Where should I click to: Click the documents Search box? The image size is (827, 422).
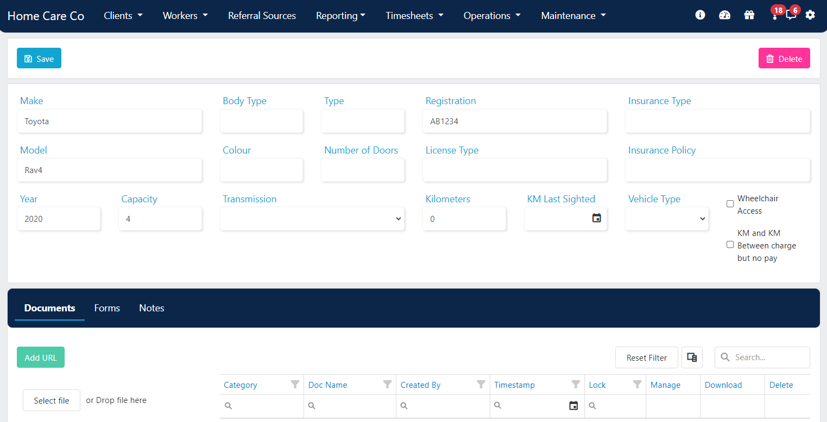(762, 357)
